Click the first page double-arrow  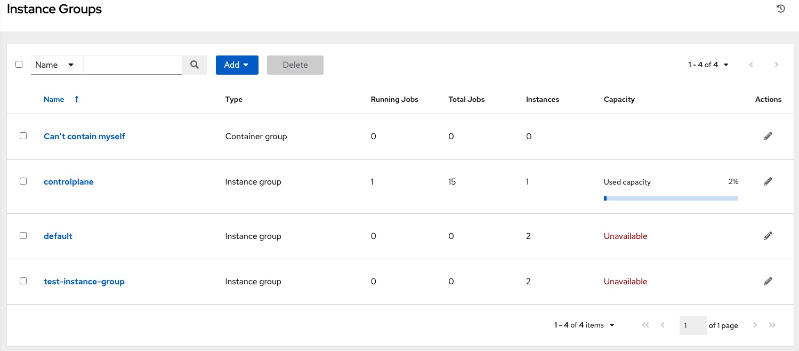[x=645, y=325]
